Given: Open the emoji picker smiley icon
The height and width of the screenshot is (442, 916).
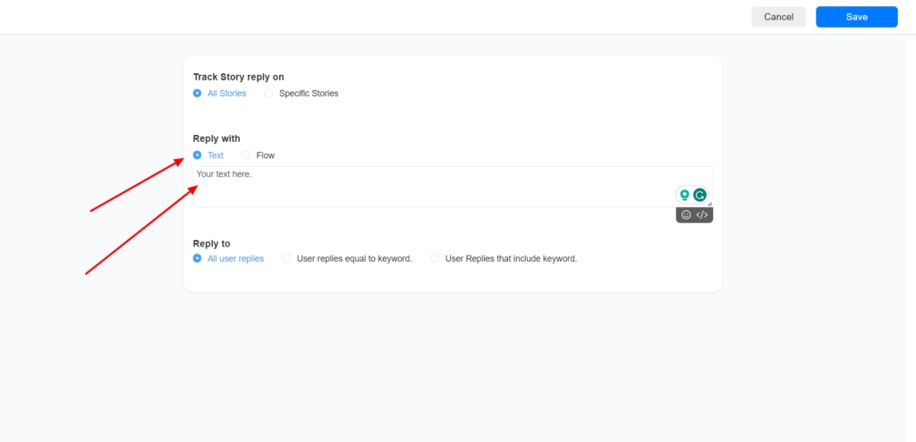Looking at the screenshot, I should click(686, 215).
